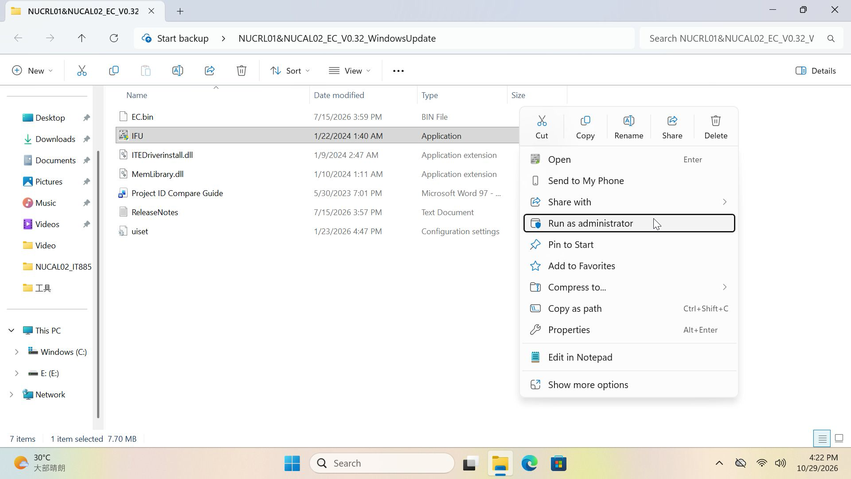Viewport: 851px width, 479px height.
Task: Select the EC.bin file
Action: coord(142,117)
